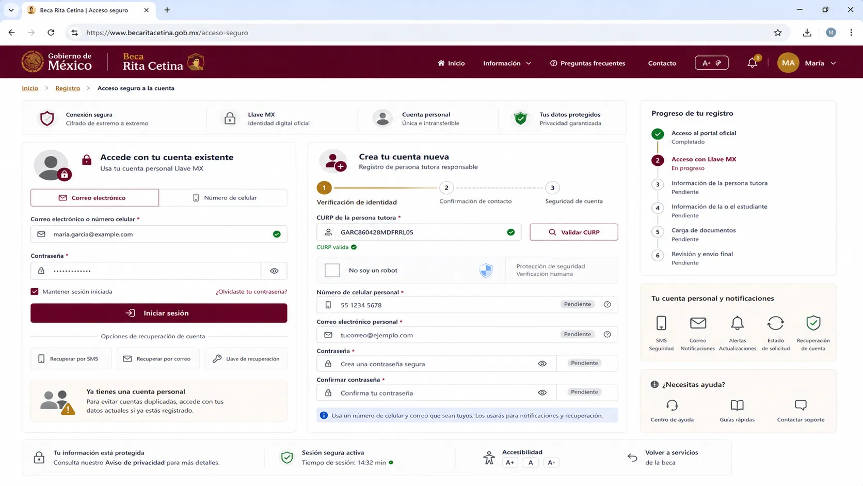Open Contacto menu item

click(x=662, y=63)
